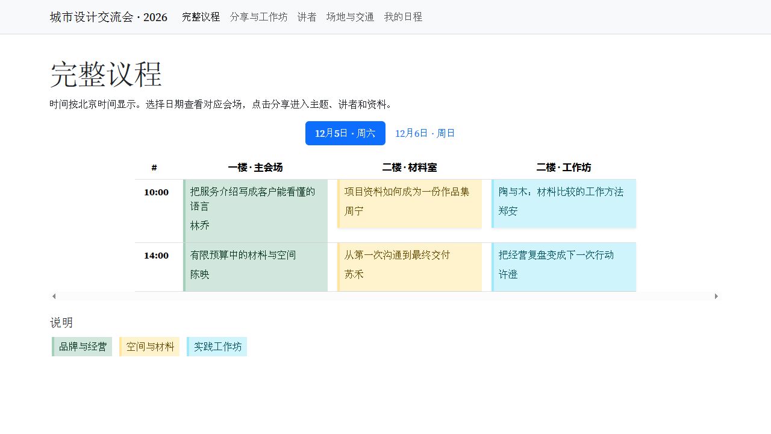This screenshot has height=434, width=771.
Task: Click the 空间与材料 legend swatch
Action: 149,347
